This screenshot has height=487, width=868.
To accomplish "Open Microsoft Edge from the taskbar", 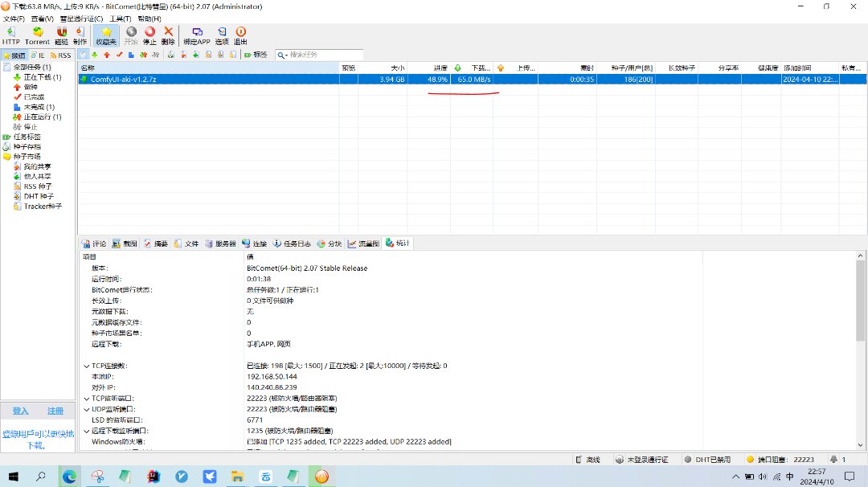I will tap(70, 477).
